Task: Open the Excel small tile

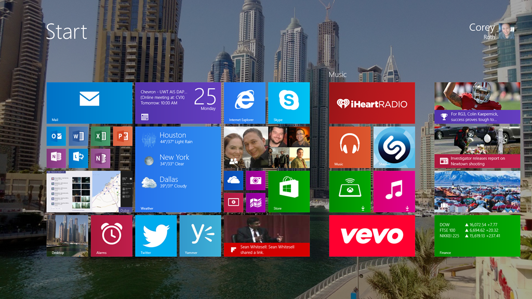Action: (x=100, y=137)
